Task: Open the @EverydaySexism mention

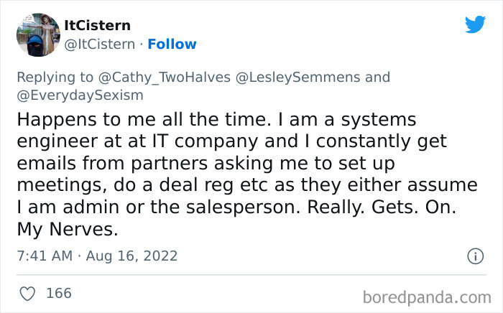Action: tap(79, 95)
